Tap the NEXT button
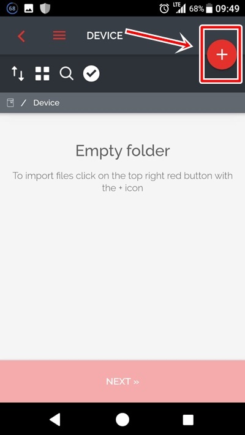The image size is (245, 435). tap(123, 381)
